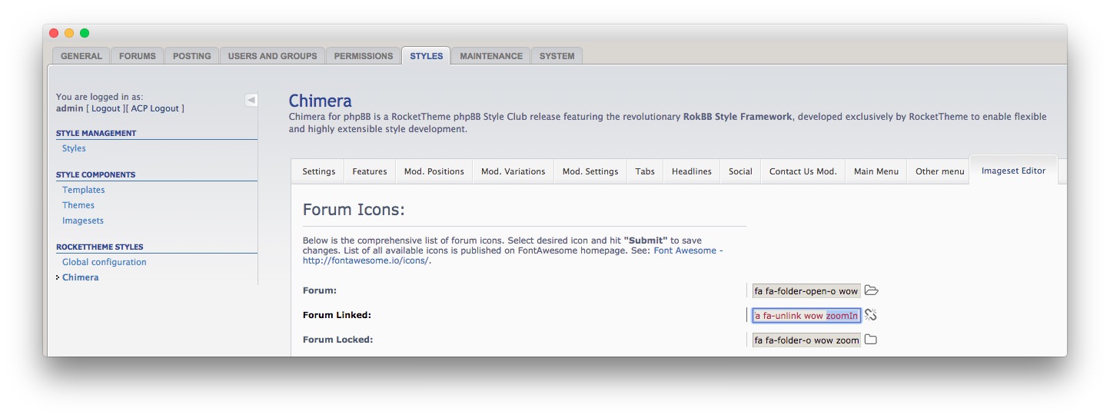1110x418 pixels.
Task: Collapse the sidebar with the arrow toggle
Action: point(251,100)
